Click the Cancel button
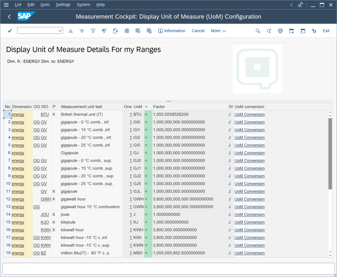This screenshot has width=337, height=277. (198, 31)
